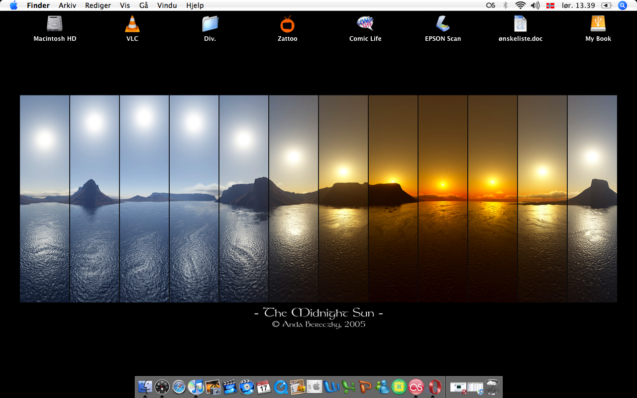This screenshot has width=637, height=398.
Task: Open iPhoto from the Dock
Action: click(x=213, y=387)
